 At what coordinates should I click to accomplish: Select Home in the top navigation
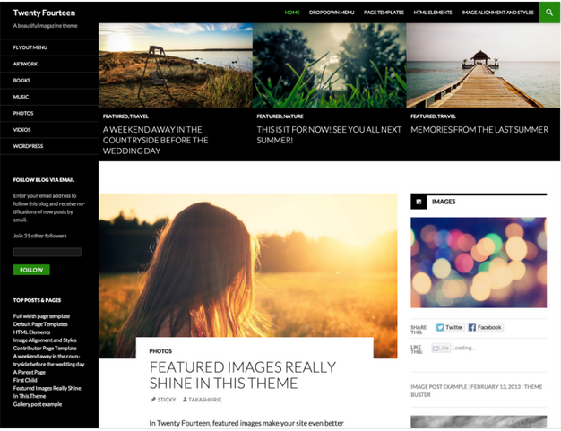(x=292, y=13)
